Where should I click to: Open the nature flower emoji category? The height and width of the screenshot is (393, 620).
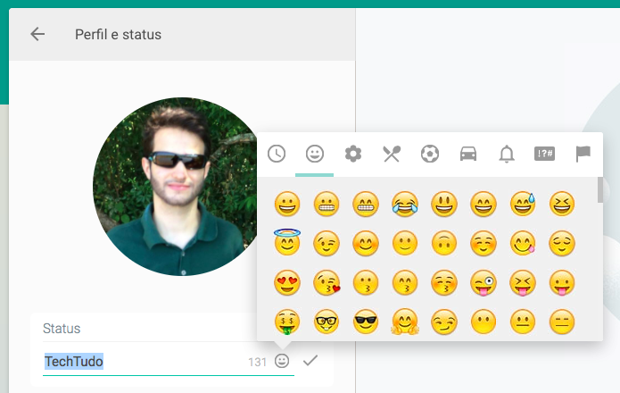click(x=353, y=154)
